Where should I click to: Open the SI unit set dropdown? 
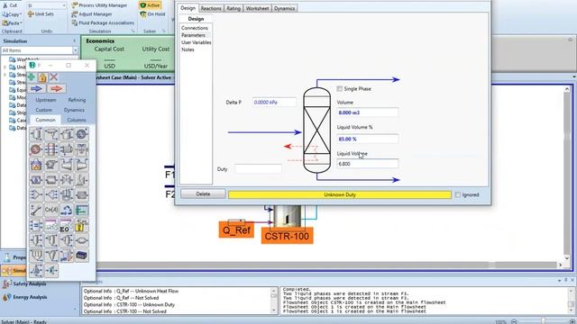(x=64, y=5)
